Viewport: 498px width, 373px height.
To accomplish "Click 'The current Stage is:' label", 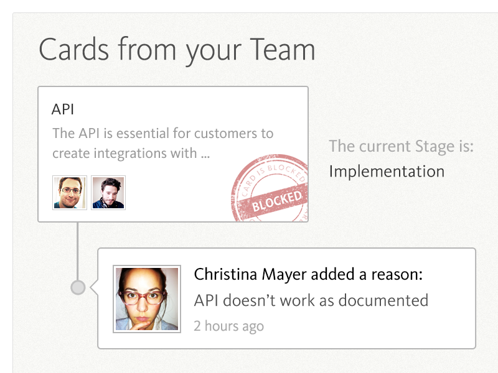I will (401, 147).
